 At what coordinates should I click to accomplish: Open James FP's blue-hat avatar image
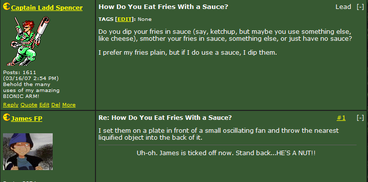point(28,152)
